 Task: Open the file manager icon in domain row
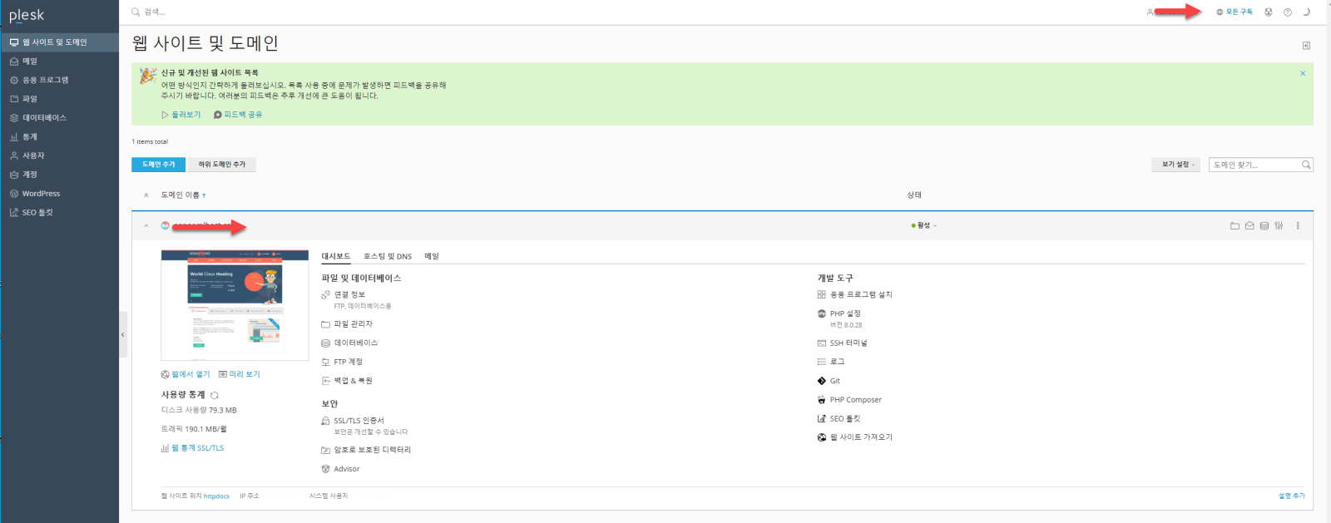1235,225
